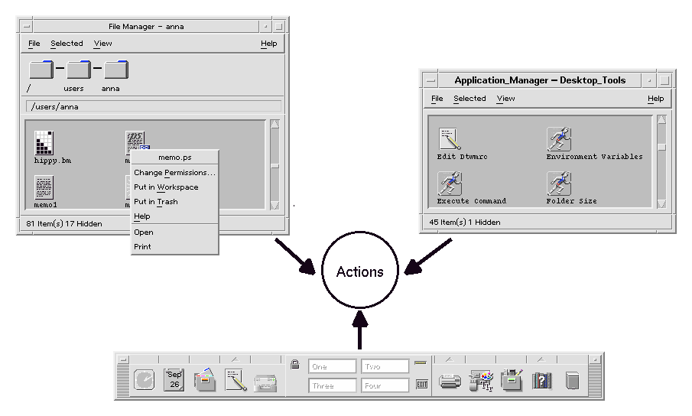692x416 pixels.
Task: Open the Selected menu in File Manager
Action: coord(67,44)
